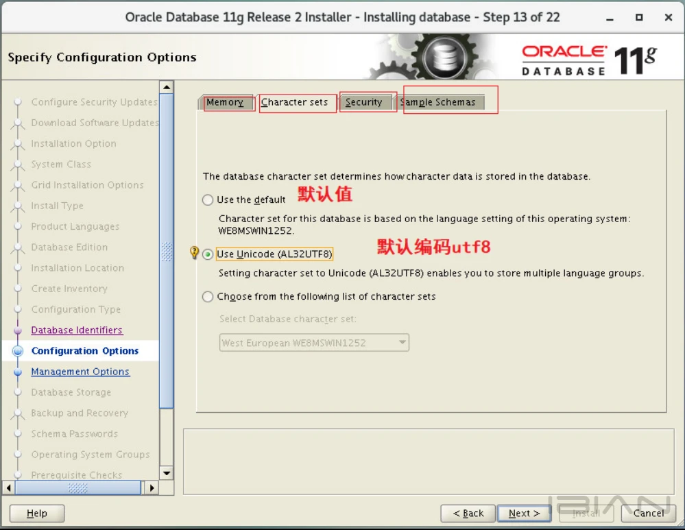Click the Schema Passwords step text

pyautogui.click(x=75, y=434)
